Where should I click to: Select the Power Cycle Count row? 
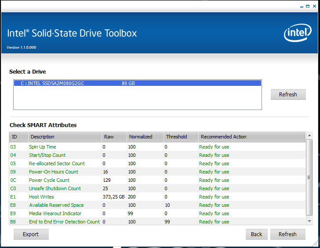click(x=157, y=180)
